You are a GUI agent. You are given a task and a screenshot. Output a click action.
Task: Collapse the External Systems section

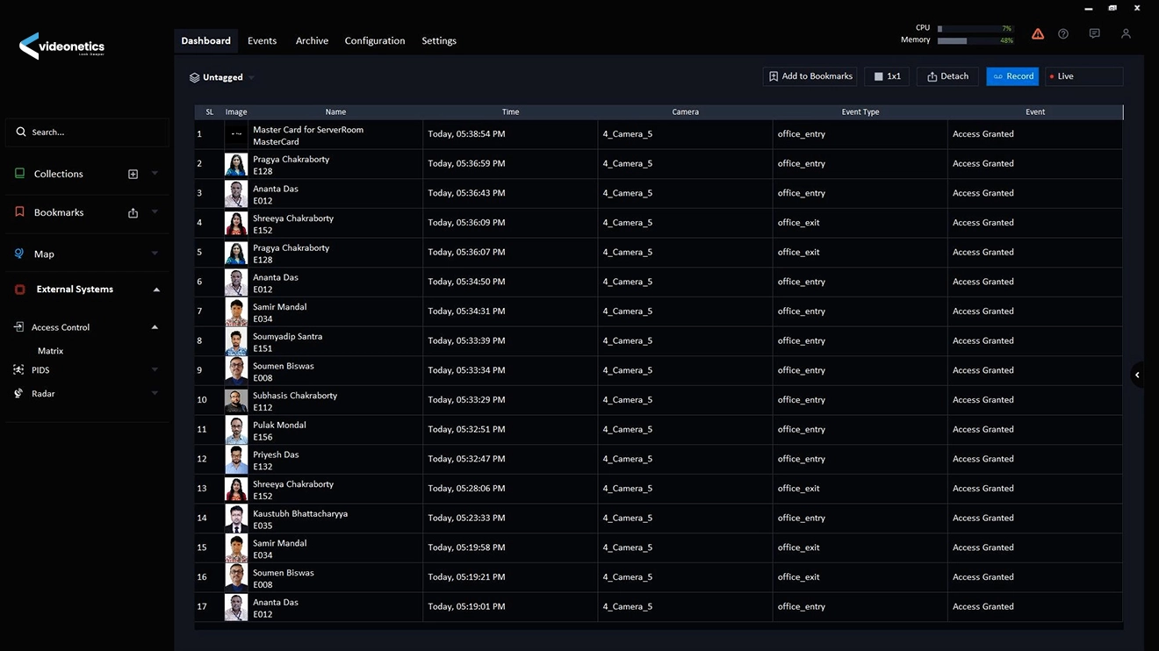tap(156, 290)
